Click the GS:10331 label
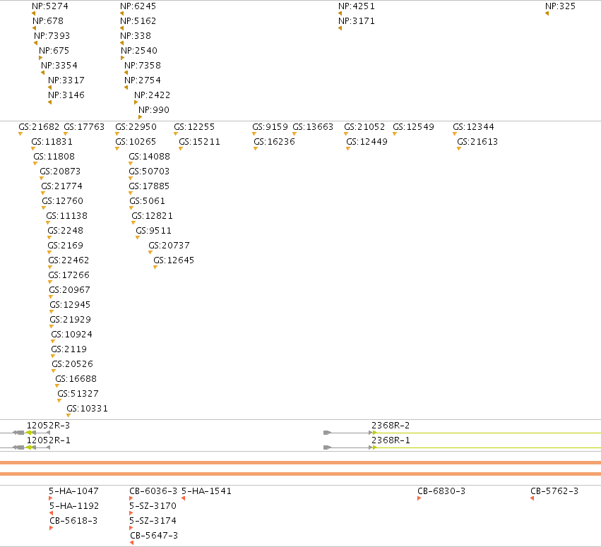The image size is (601, 547). [x=87, y=409]
